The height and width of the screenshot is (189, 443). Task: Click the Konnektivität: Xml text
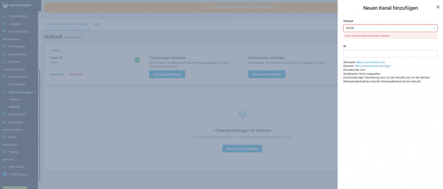[x=354, y=70]
